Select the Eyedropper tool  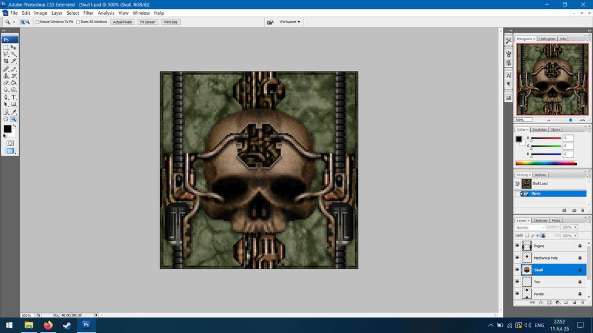[14, 112]
